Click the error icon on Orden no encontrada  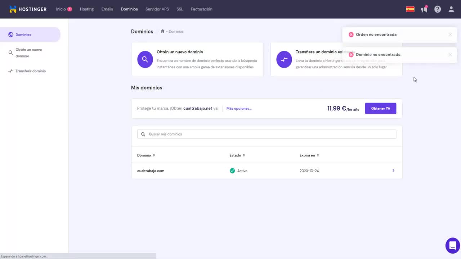(351, 35)
